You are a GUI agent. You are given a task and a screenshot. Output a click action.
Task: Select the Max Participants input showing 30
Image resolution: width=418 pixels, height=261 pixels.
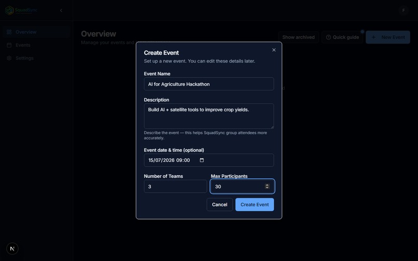(x=242, y=186)
